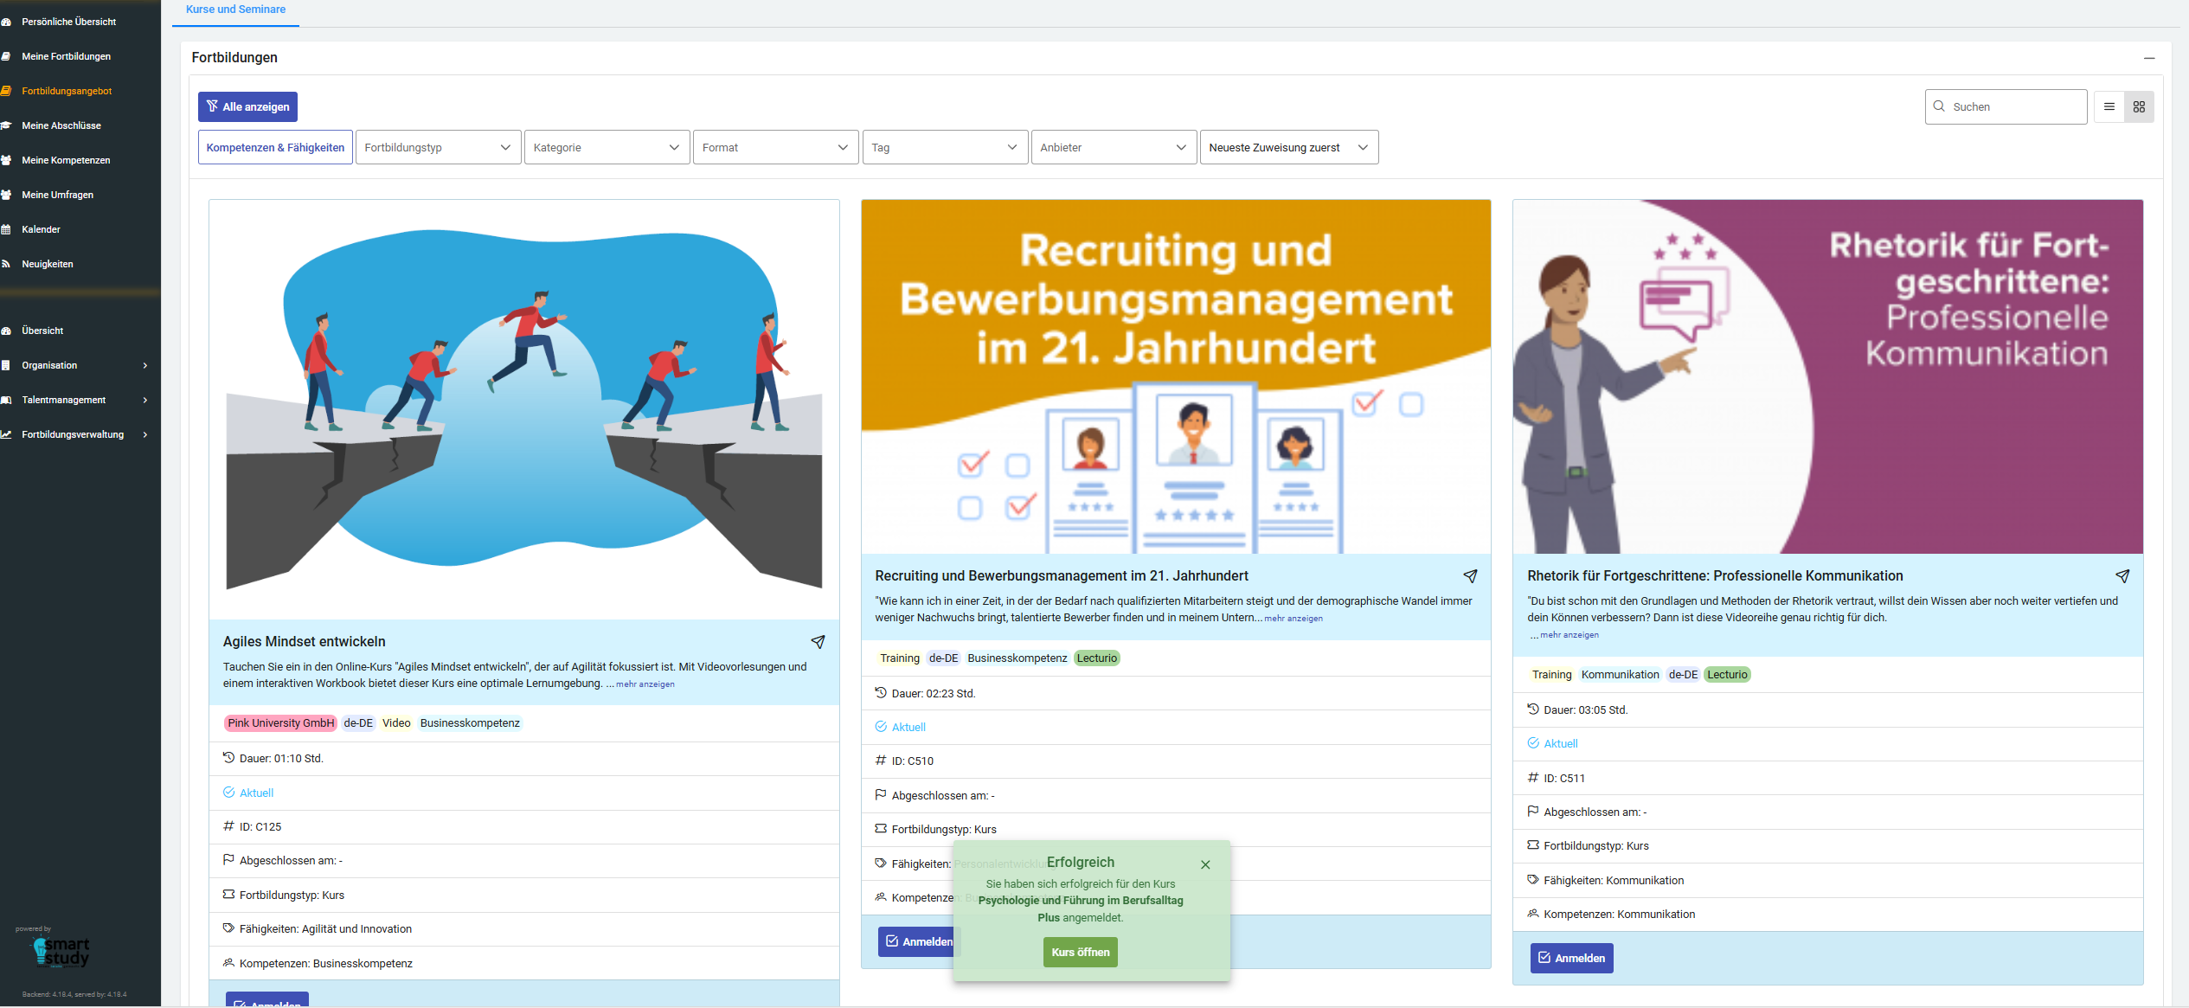Click the send icon beside Recruiting course title
Image resolution: width=2189 pixels, height=1008 pixels.
pyautogui.click(x=1470, y=576)
